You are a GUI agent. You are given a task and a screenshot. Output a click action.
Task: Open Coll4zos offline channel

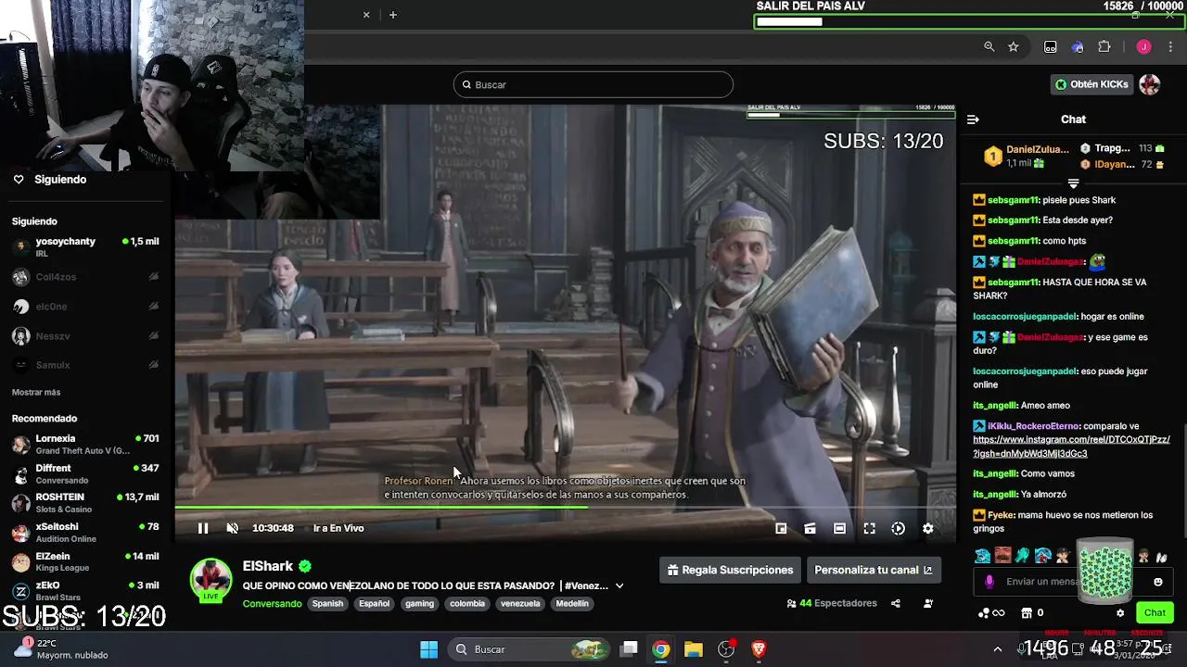coord(85,277)
